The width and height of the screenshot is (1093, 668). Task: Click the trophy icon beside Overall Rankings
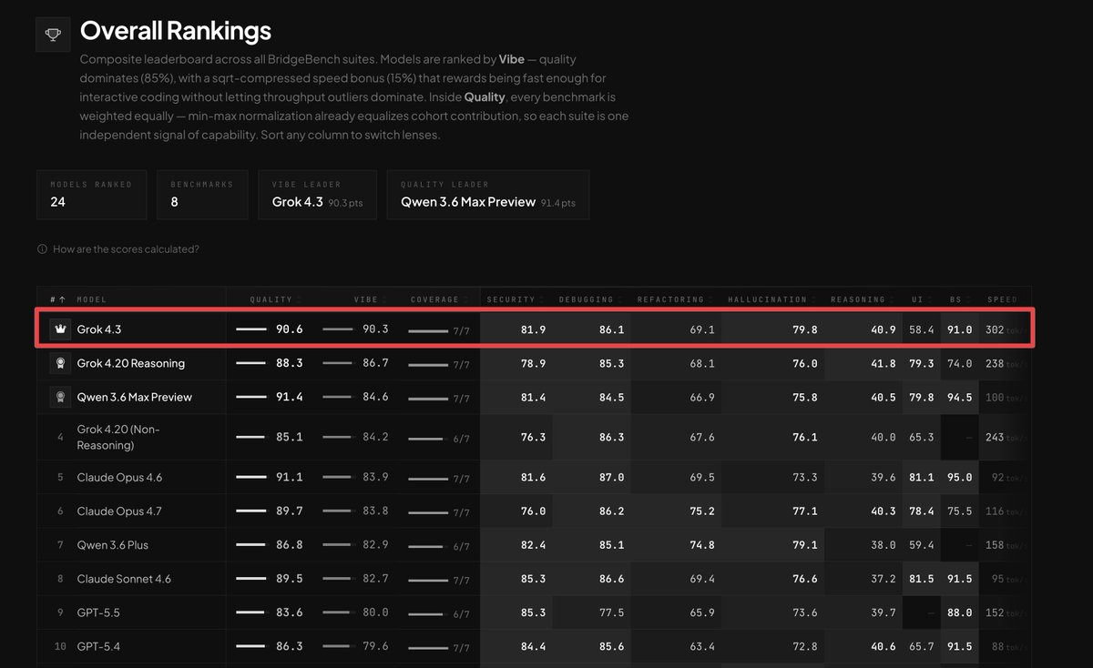(x=54, y=35)
